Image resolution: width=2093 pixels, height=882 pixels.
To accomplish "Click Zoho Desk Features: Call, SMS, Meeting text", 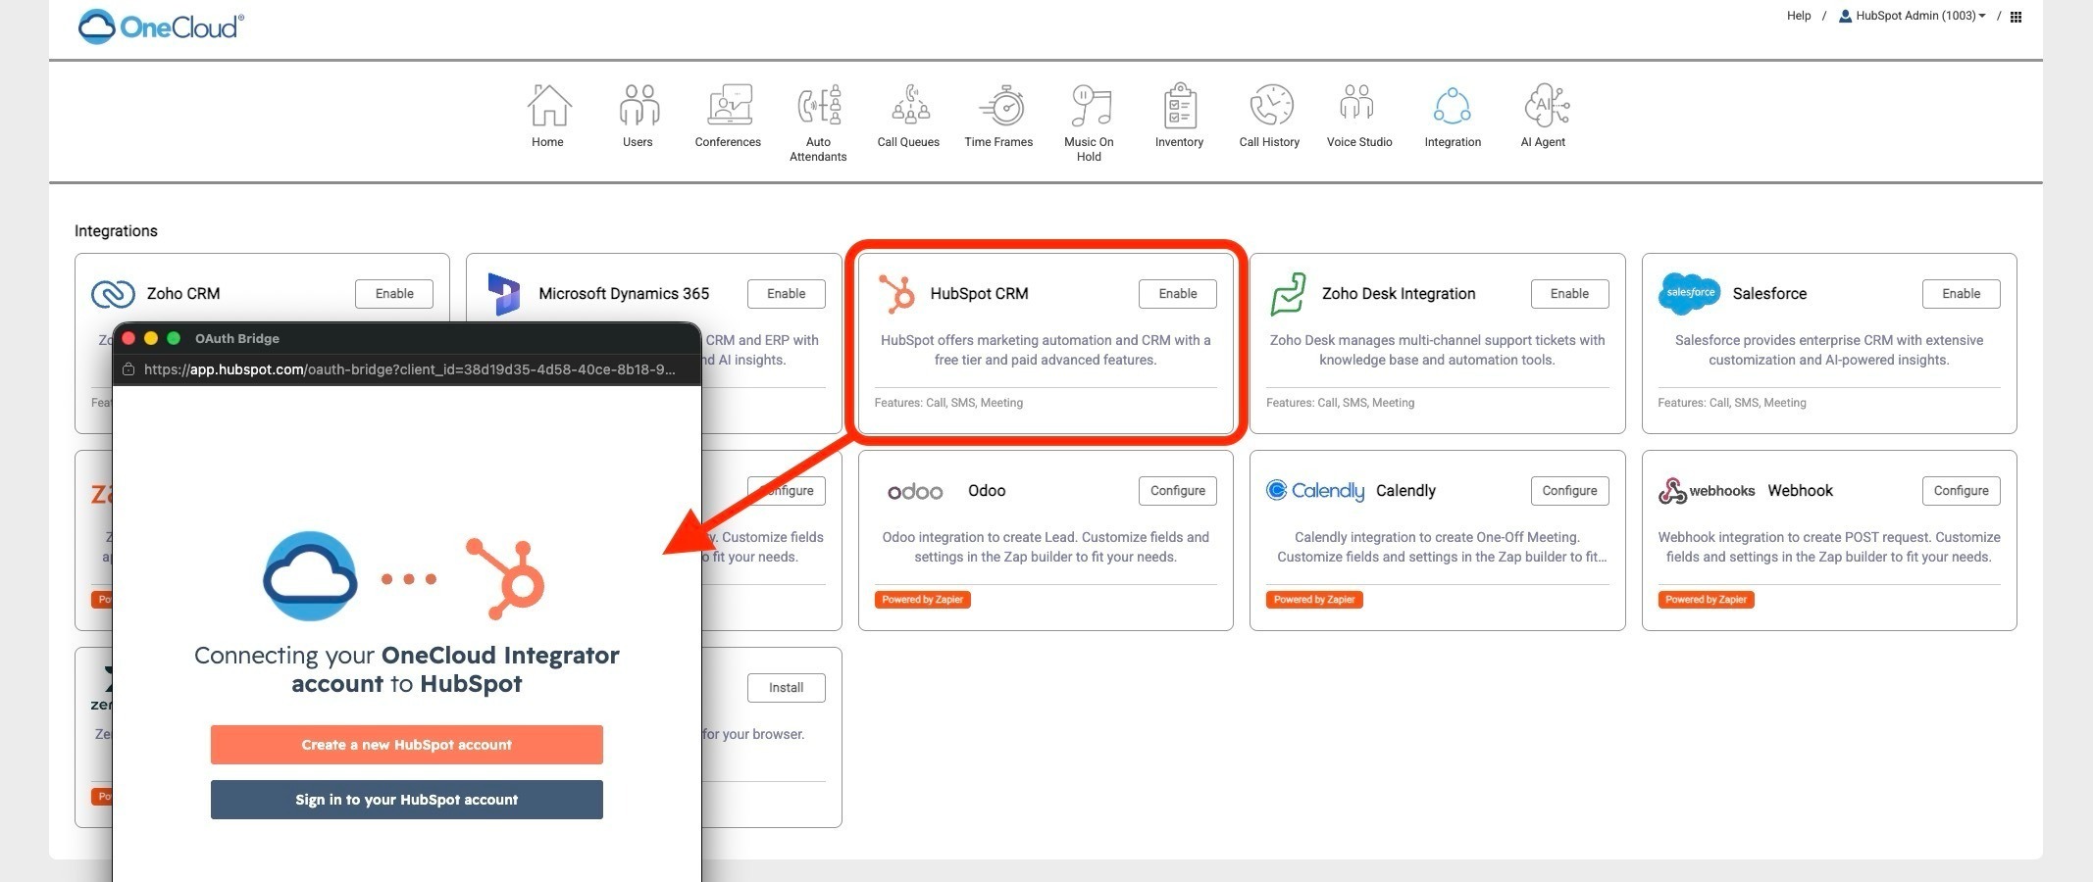I will 1340,403.
